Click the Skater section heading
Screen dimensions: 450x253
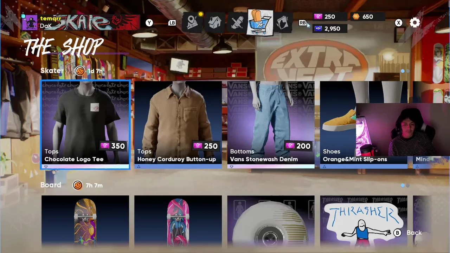click(x=52, y=71)
